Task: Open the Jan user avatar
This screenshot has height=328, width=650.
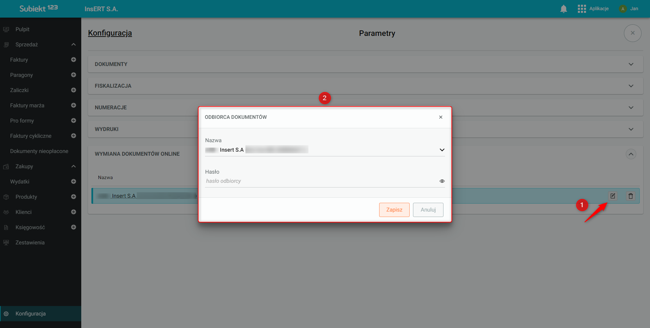Action: (x=623, y=9)
